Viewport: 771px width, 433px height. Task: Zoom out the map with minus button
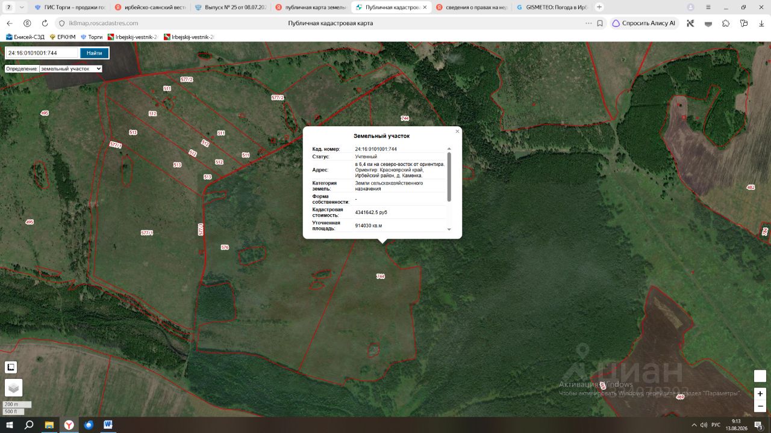click(x=760, y=406)
